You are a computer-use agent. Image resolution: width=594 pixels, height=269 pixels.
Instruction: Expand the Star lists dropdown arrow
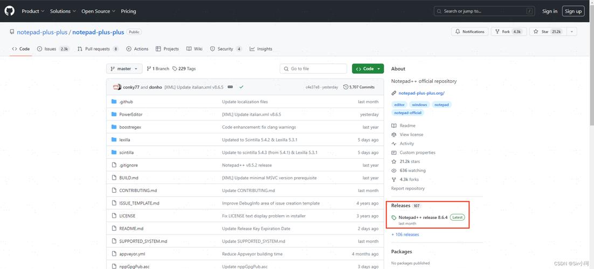coord(572,32)
